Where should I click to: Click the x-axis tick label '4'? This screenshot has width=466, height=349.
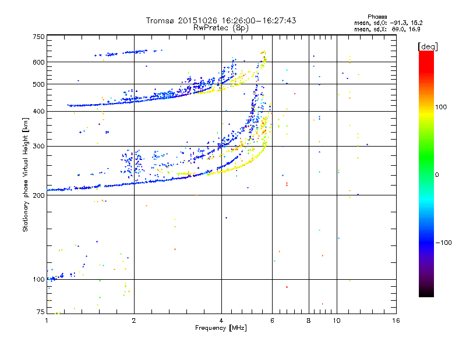pos(221,320)
